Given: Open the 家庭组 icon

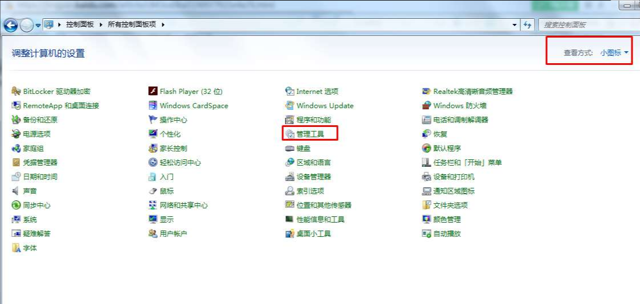Looking at the screenshot, I should [17, 149].
